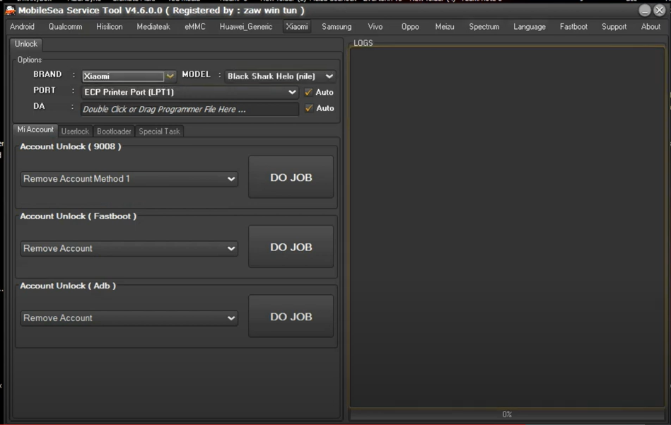The height and width of the screenshot is (425, 671).
Task: Open Remove Account dropdown under Fastboot unlock
Action: (x=129, y=249)
